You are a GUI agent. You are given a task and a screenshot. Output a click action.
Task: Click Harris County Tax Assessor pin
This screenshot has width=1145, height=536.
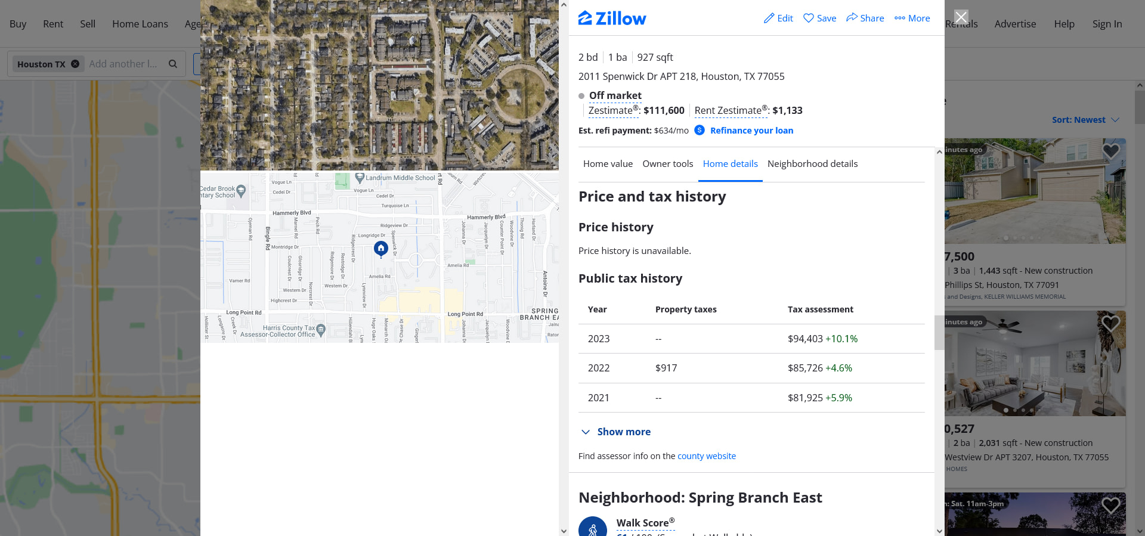pos(321,329)
